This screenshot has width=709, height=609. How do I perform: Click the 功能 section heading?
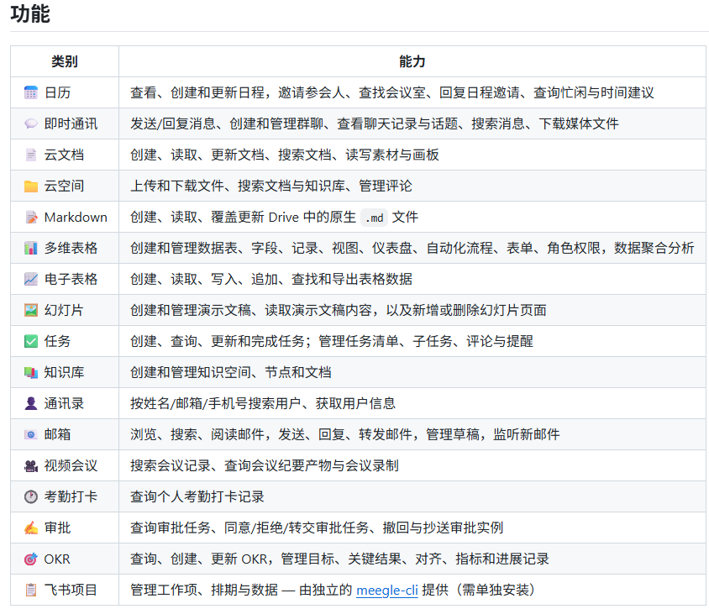pyautogui.click(x=30, y=13)
